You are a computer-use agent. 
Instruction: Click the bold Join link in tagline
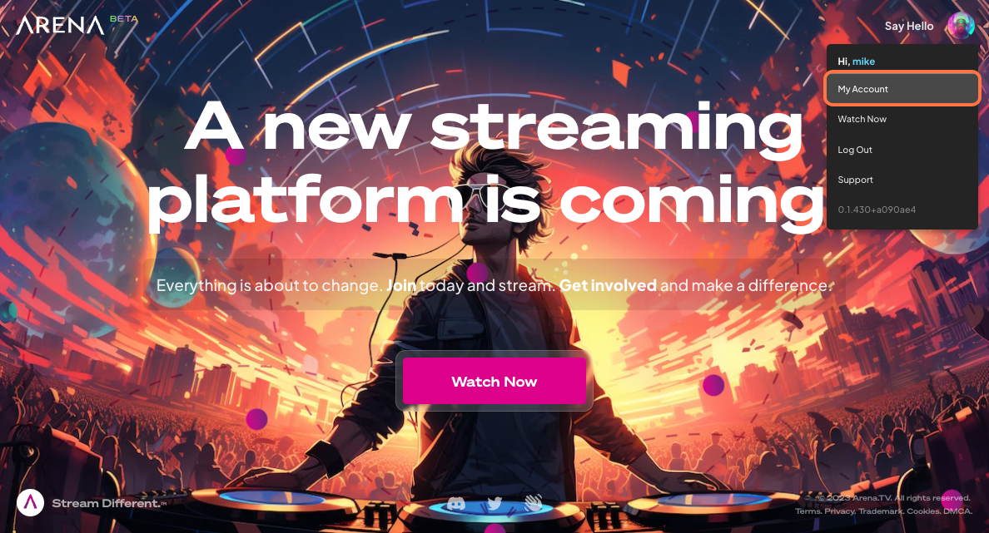tap(401, 285)
